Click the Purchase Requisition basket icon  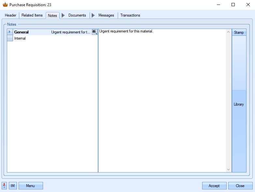5,5
